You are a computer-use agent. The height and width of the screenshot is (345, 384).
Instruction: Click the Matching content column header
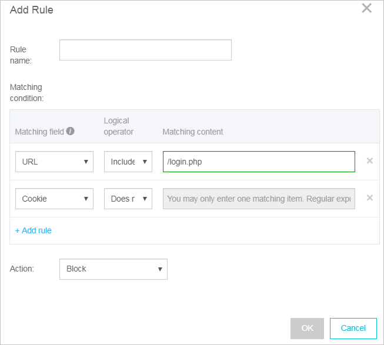[x=192, y=132]
